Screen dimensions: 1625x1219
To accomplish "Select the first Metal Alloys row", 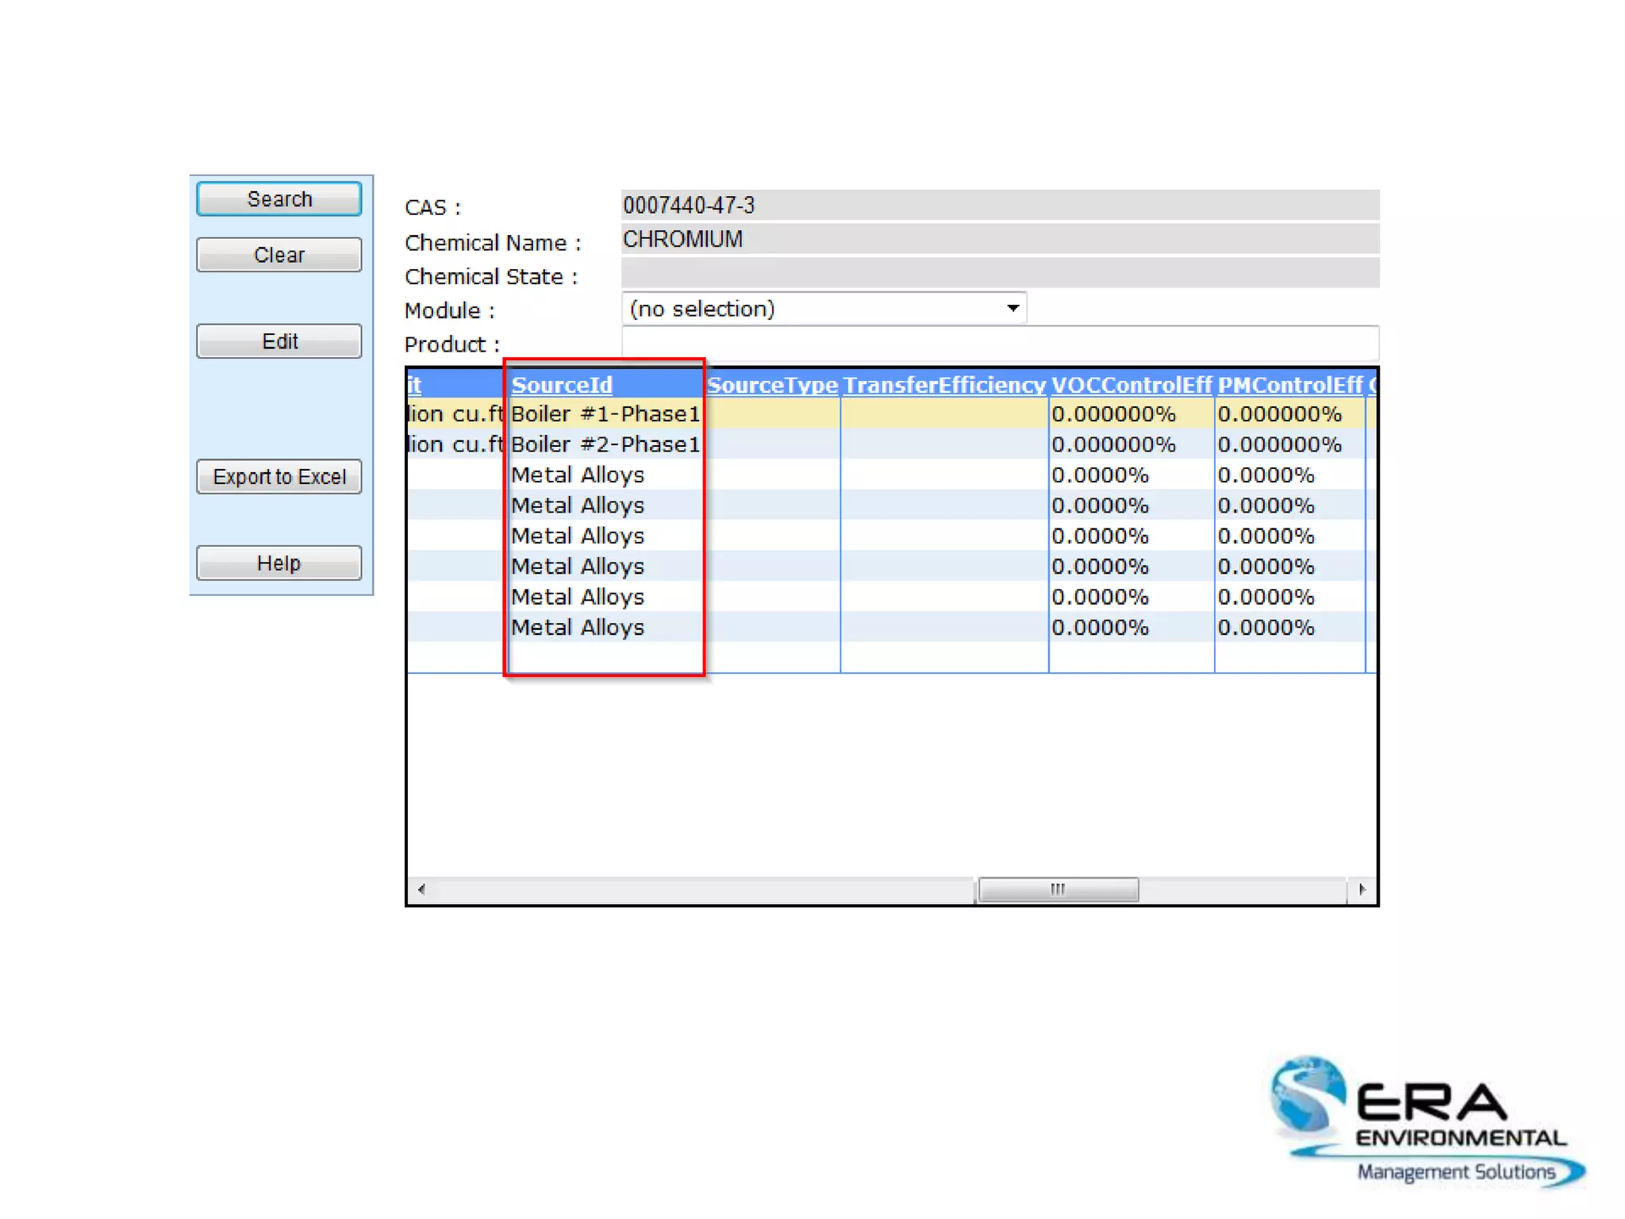I will [578, 475].
